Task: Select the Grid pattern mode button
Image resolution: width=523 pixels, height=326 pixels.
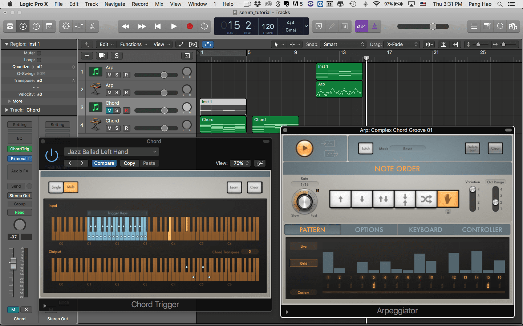Action: pos(304,263)
